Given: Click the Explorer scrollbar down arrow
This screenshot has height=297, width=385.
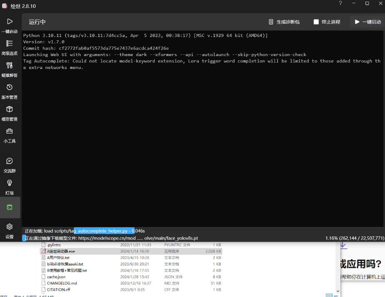Looking at the screenshot, I should click(338, 291).
